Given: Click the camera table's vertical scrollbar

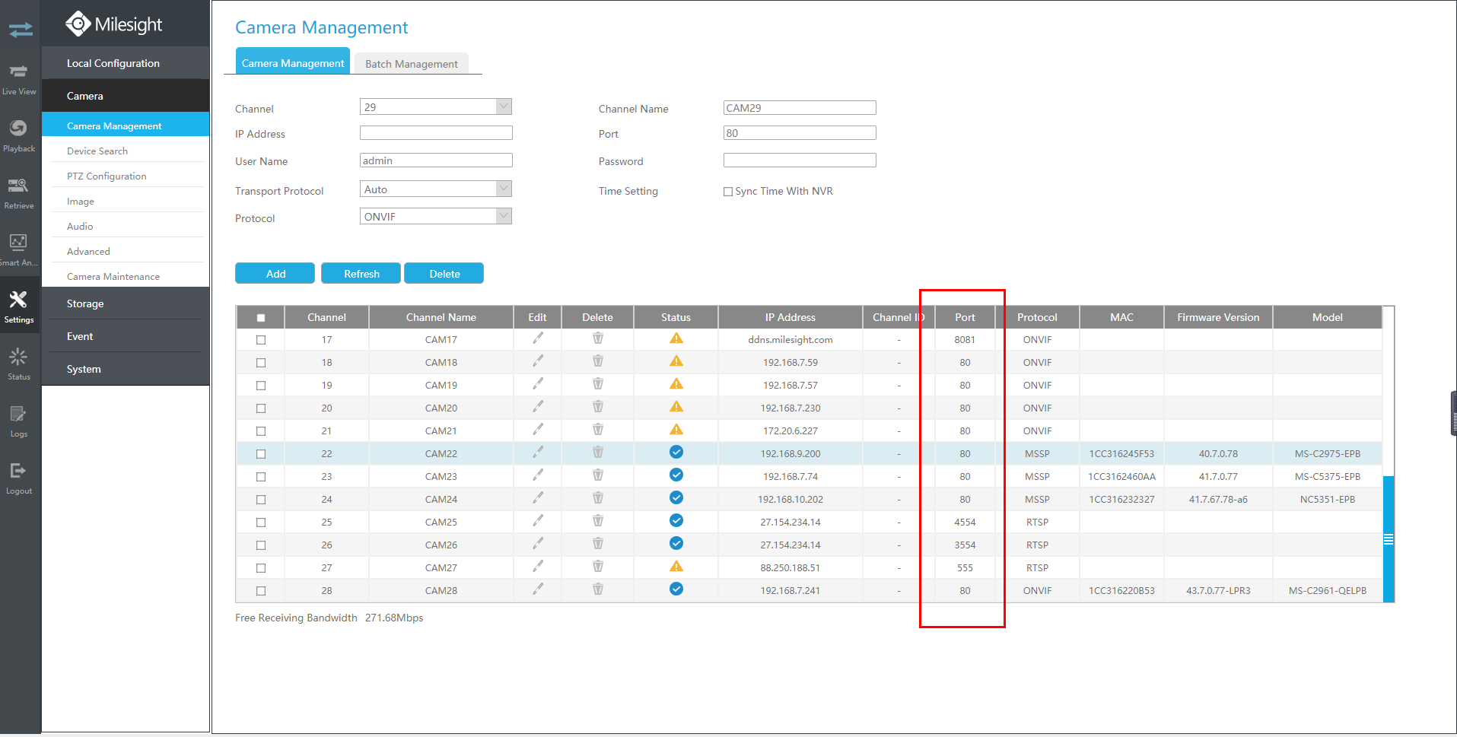Looking at the screenshot, I should click(x=1389, y=538).
